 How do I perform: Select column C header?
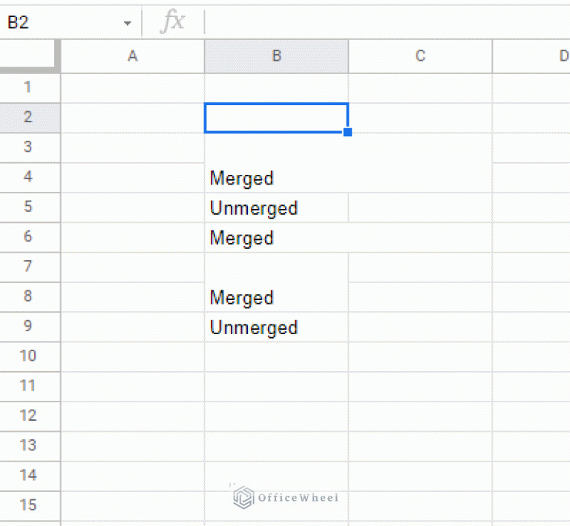420,56
